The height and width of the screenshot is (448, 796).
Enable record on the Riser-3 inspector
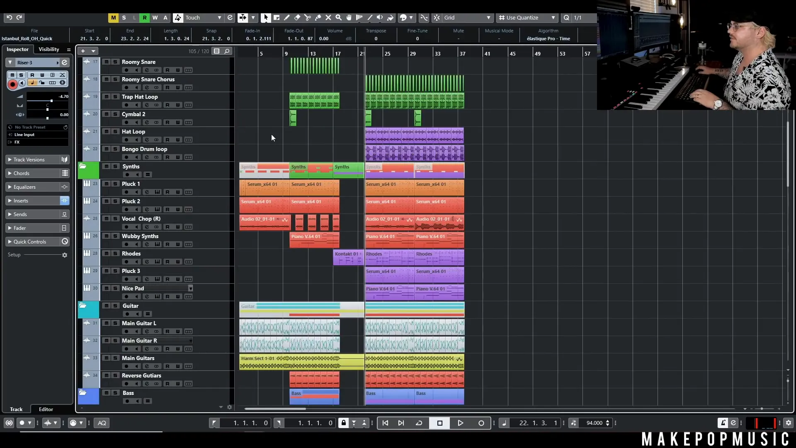click(x=12, y=84)
